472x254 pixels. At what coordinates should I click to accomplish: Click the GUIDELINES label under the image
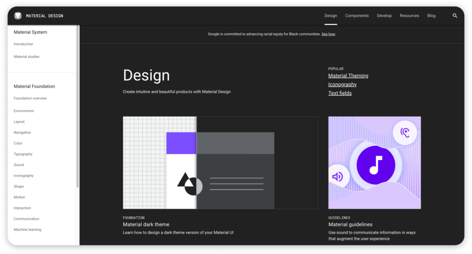pyautogui.click(x=339, y=218)
